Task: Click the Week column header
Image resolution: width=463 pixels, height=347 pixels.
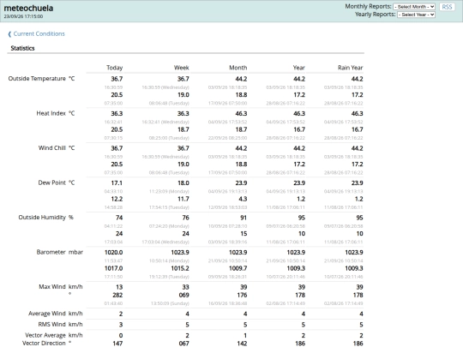Action: pyautogui.click(x=181, y=68)
